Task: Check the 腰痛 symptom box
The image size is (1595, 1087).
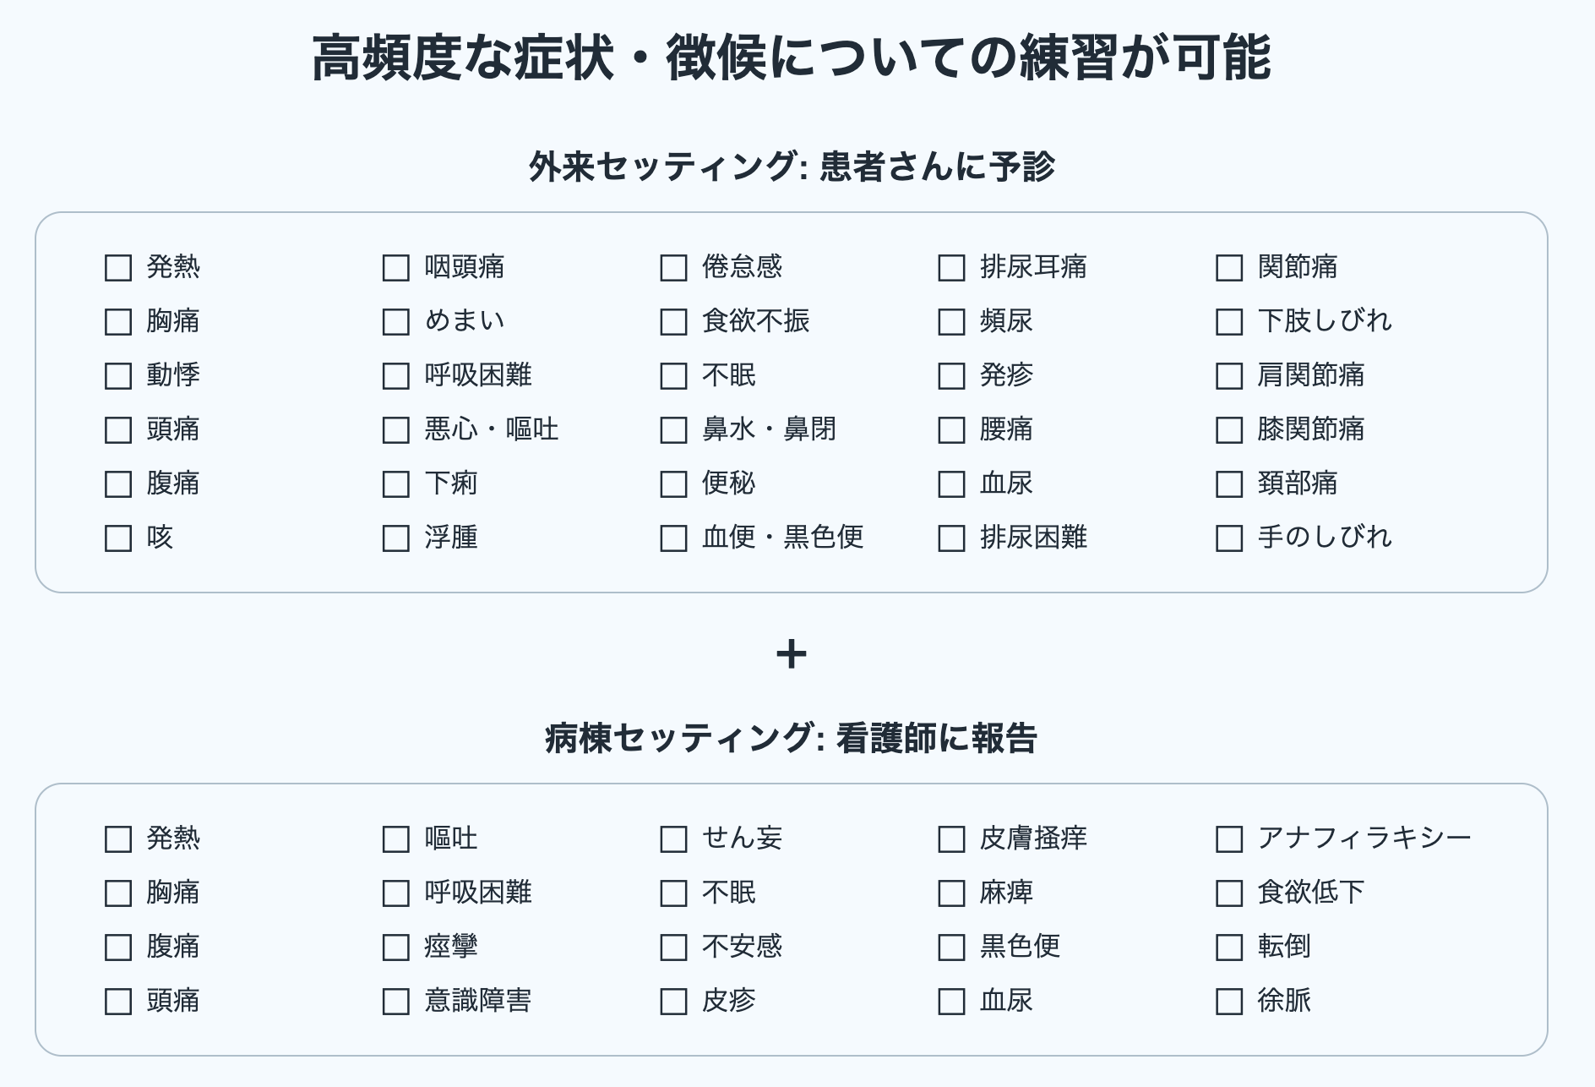Action: click(951, 430)
